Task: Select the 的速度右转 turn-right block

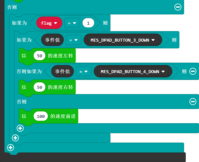Action: (60, 87)
